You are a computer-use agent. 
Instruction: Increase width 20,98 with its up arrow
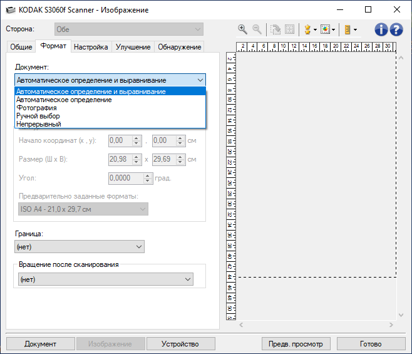pos(136,157)
